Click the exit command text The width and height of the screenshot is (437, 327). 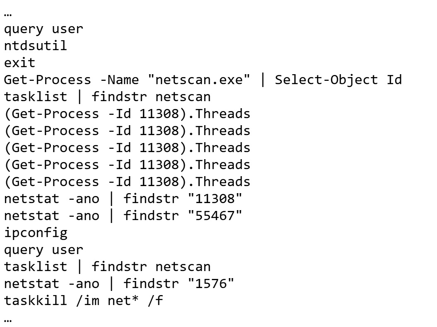coord(19,63)
